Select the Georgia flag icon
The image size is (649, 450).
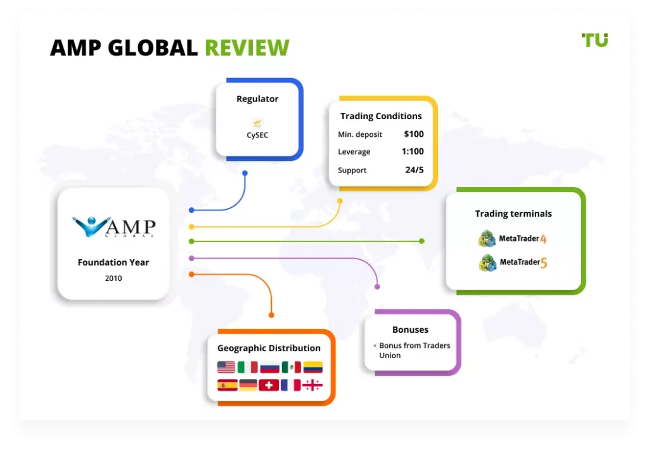[x=313, y=385]
